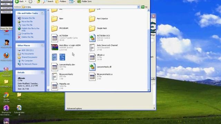Viewport: 221px width, 124px height.
Task: Collapse the Other Places panel
Action: click(42, 45)
